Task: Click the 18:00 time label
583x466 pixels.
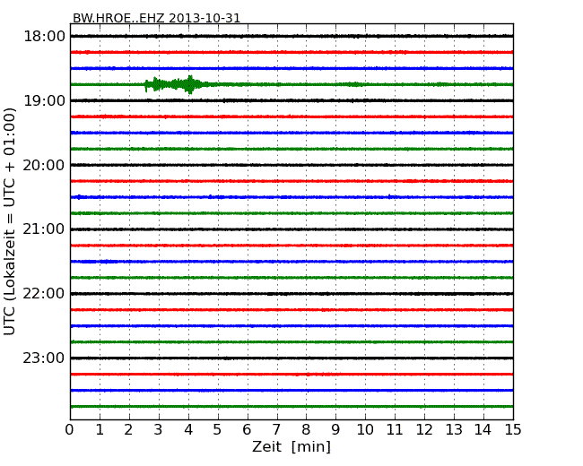Action: click(x=44, y=37)
